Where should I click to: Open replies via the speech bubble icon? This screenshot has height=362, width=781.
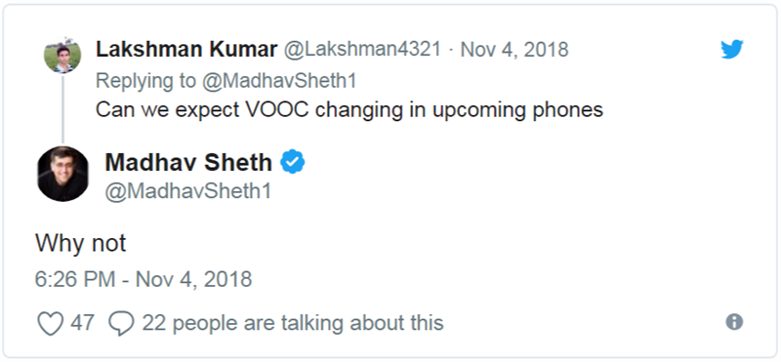121,323
